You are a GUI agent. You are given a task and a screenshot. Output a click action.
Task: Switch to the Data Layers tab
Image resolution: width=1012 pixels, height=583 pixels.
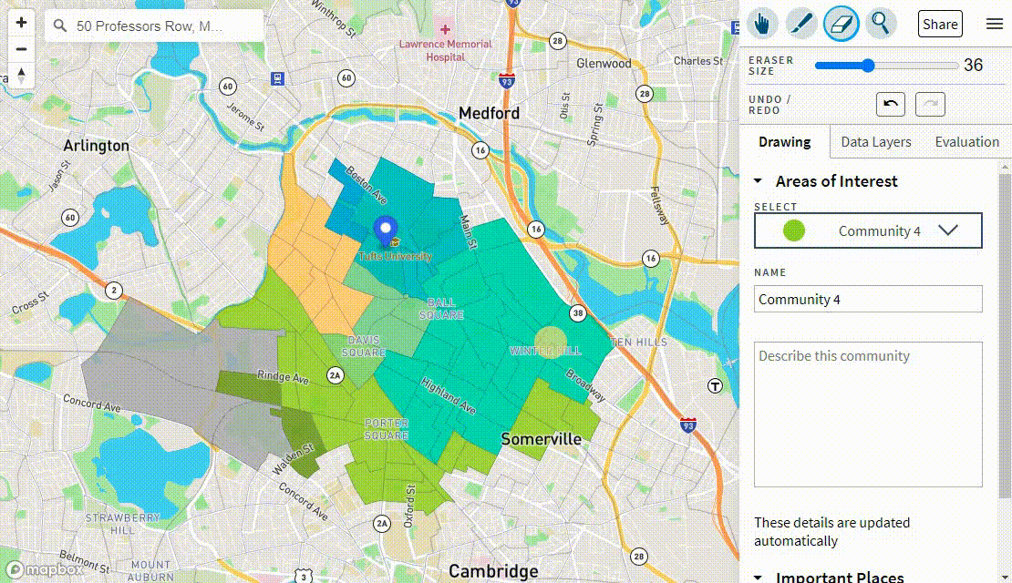[875, 142]
